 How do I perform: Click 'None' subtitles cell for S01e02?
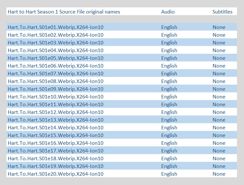coord(219,35)
